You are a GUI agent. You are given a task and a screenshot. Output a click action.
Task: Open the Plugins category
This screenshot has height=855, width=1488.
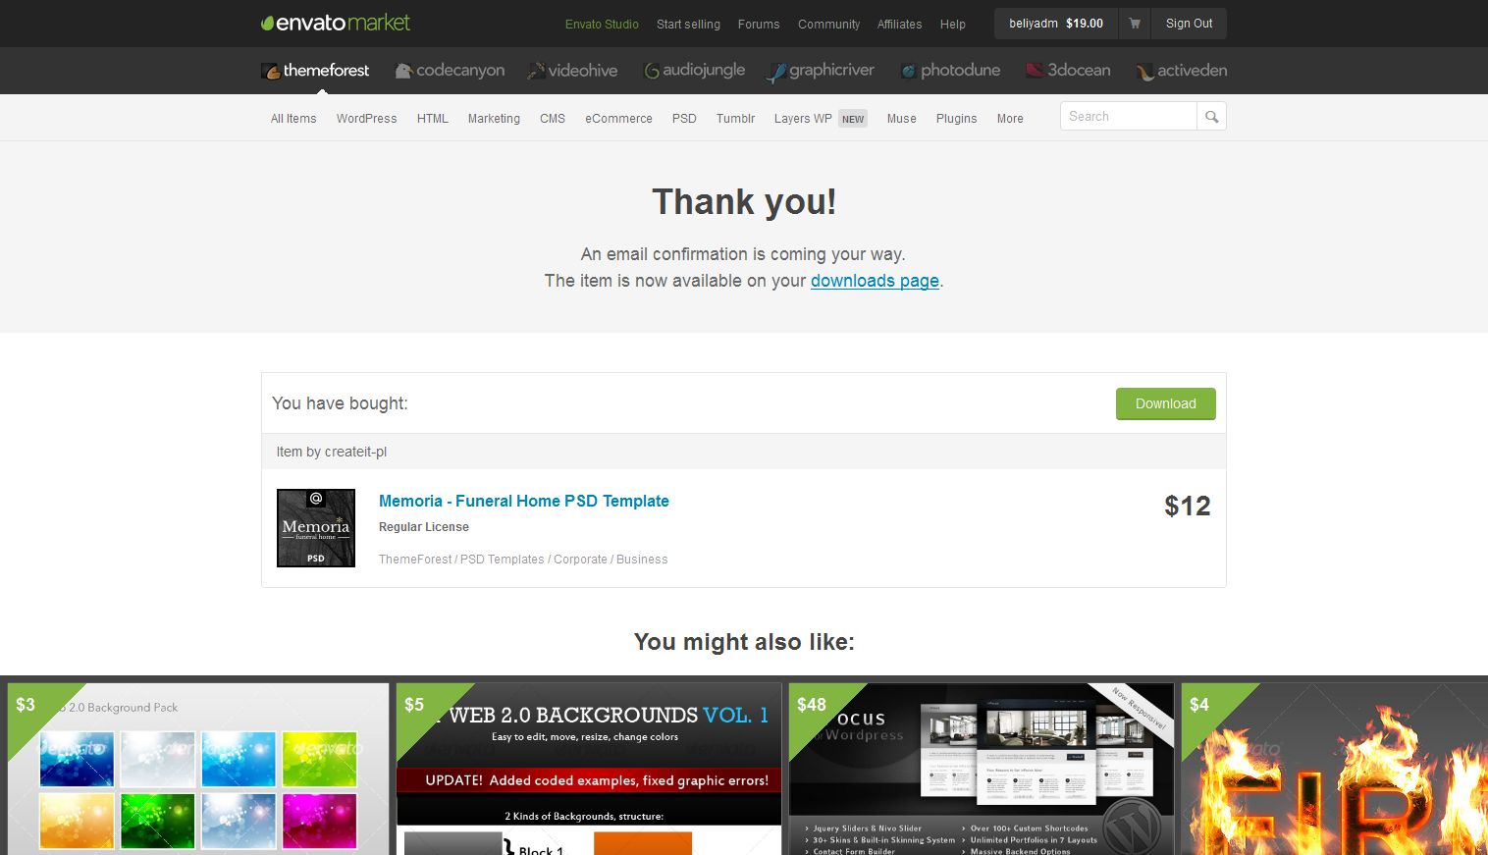click(956, 119)
